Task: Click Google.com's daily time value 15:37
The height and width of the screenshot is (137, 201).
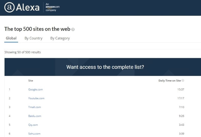Action: click(x=181, y=89)
